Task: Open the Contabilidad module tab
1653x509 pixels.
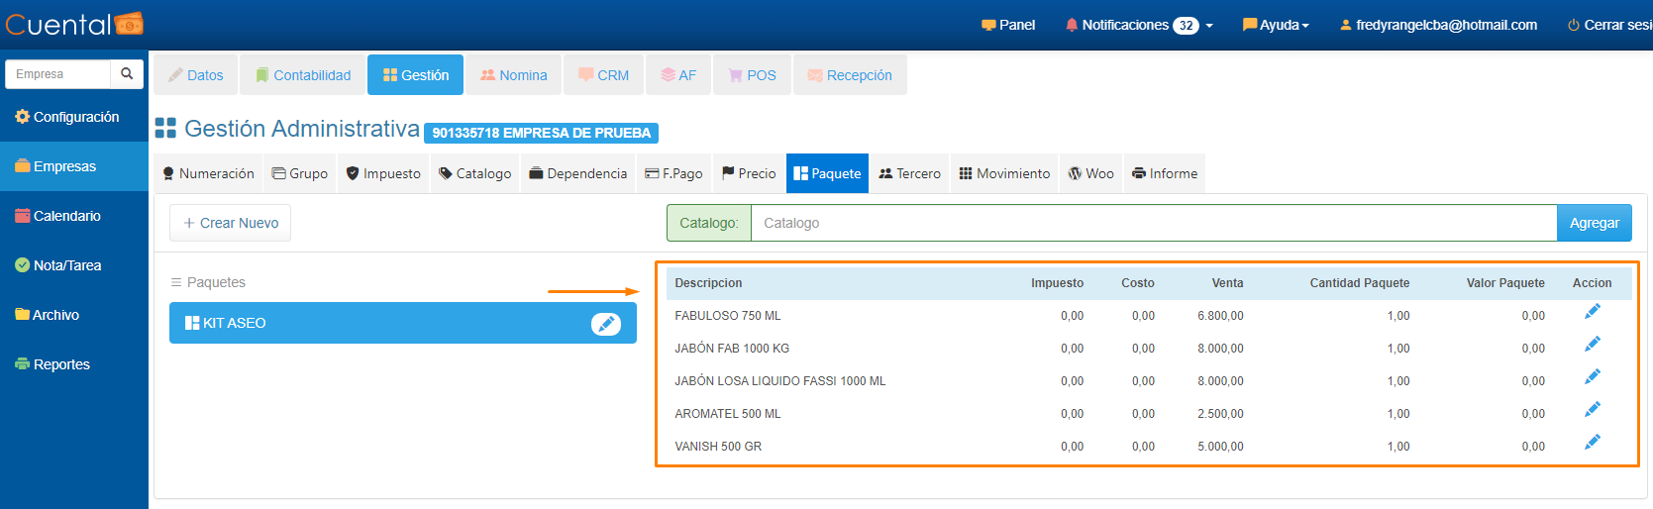Action: coord(303,75)
